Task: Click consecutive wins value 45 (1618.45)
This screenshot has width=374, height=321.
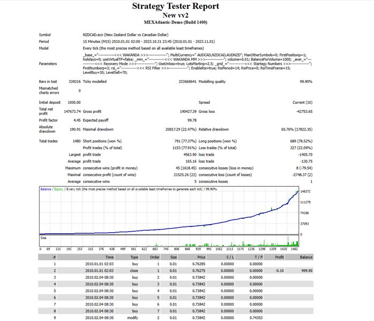Action: click(186, 168)
